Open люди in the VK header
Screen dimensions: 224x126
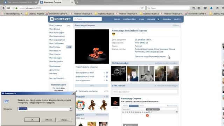pyautogui.click(x=117, y=19)
